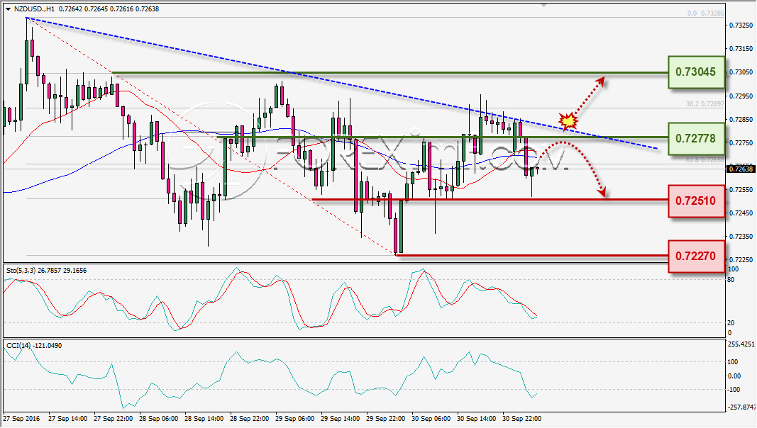Click the 38.2 0.72897 Fibonacci label
Screen dimensions: 757x428
point(704,104)
